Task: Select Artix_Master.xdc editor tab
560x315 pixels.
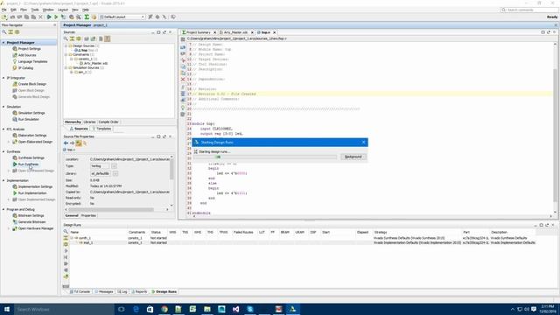Action: [235, 32]
